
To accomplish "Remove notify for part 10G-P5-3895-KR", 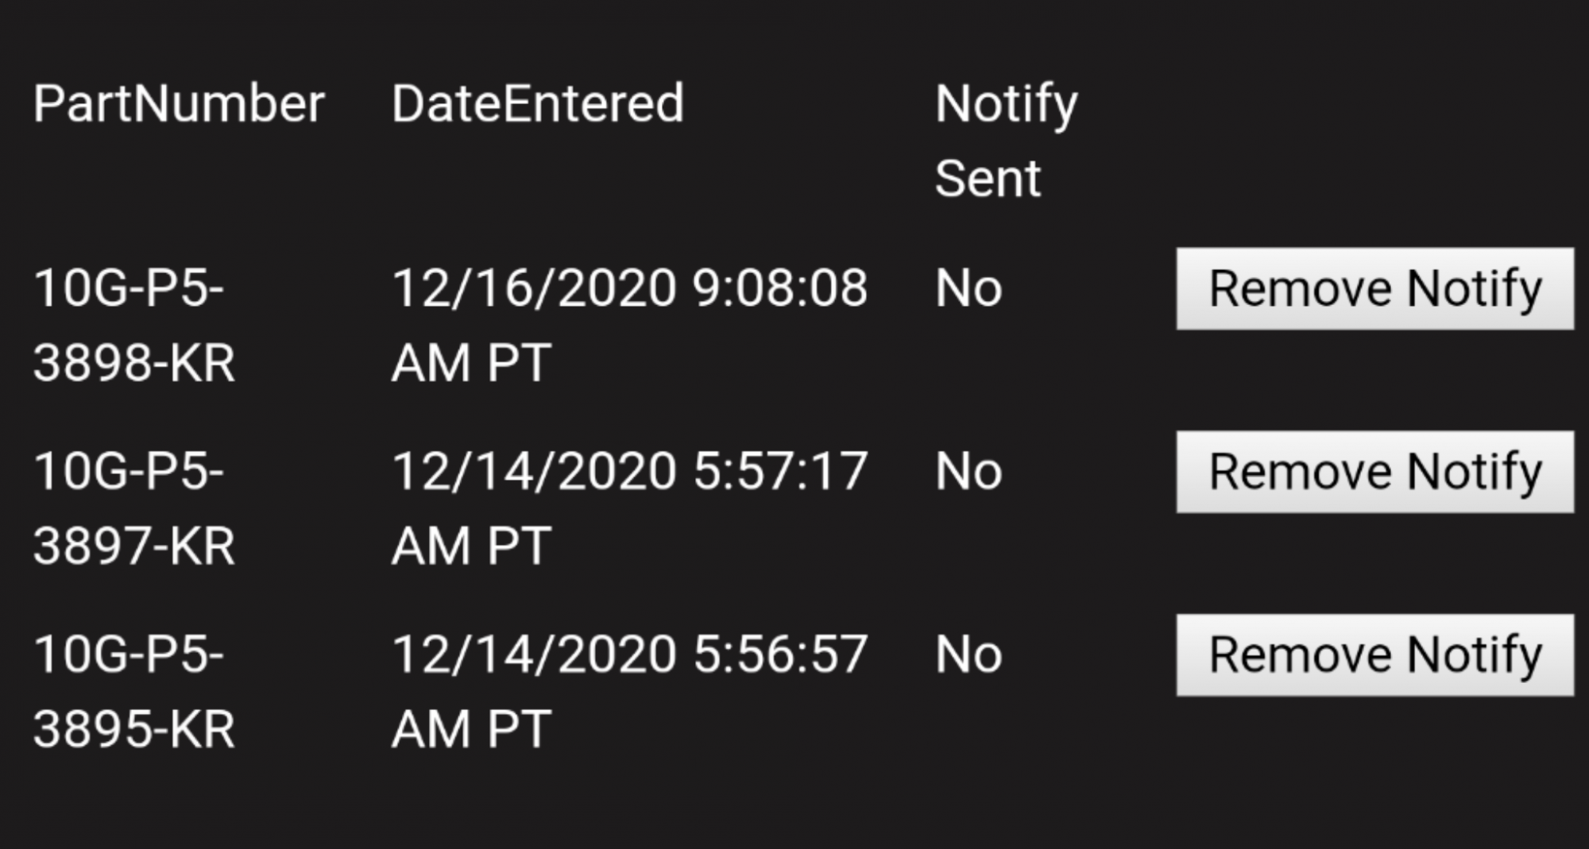I will pos(1374,655).
